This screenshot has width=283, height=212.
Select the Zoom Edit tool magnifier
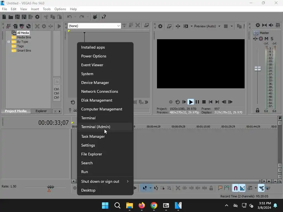169,188
